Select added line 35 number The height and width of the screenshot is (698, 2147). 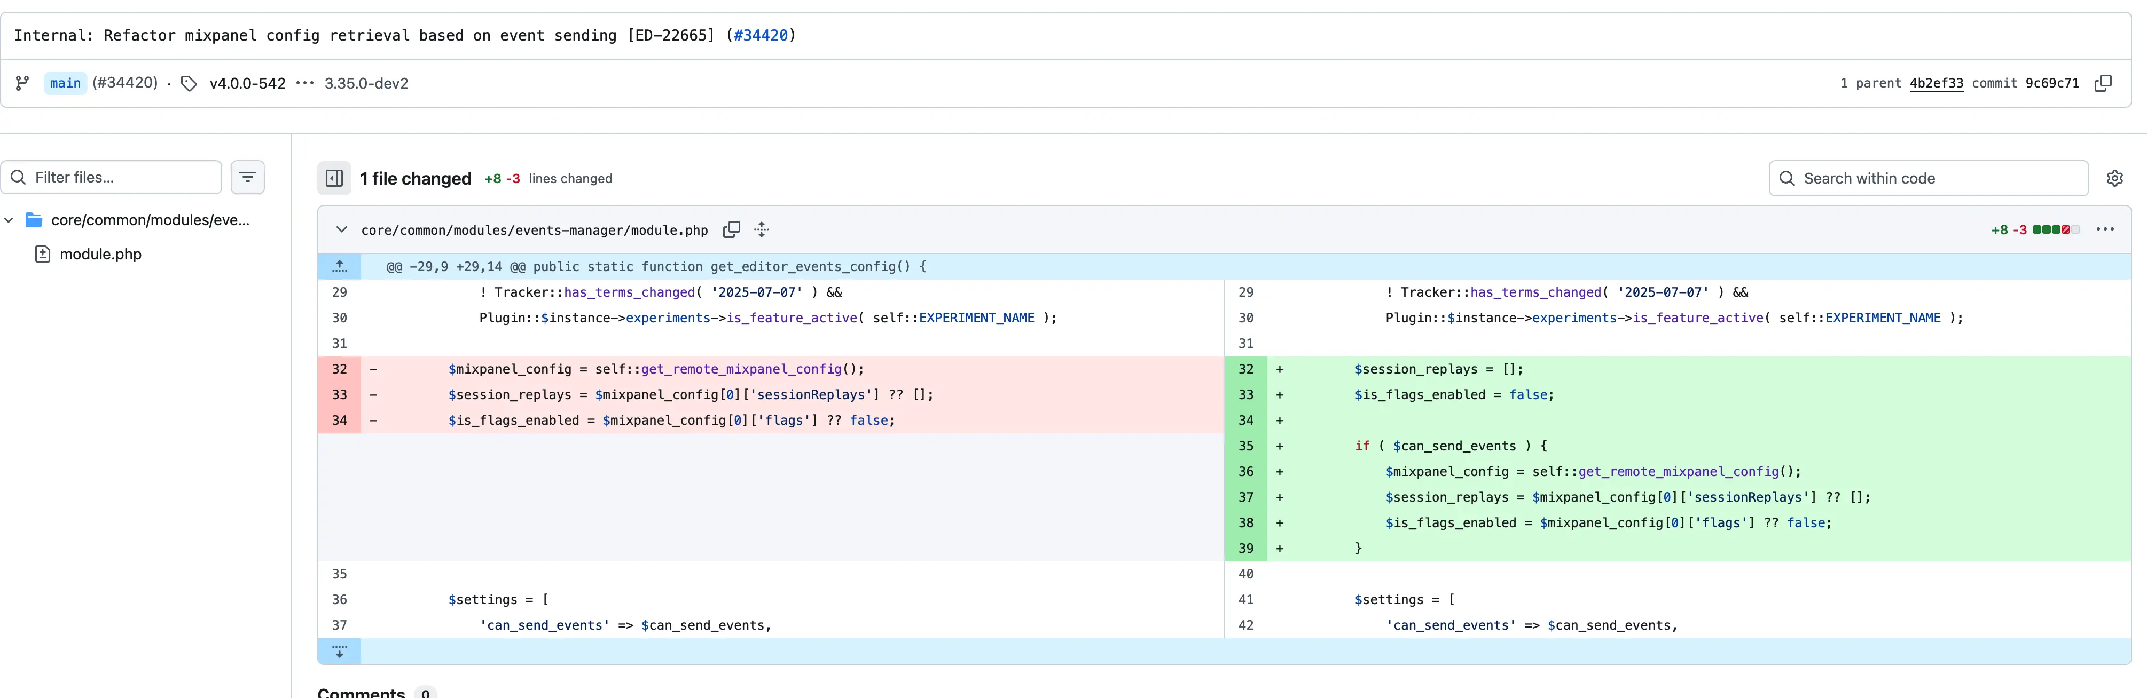pyautogui.click(x=1246, y=446)
